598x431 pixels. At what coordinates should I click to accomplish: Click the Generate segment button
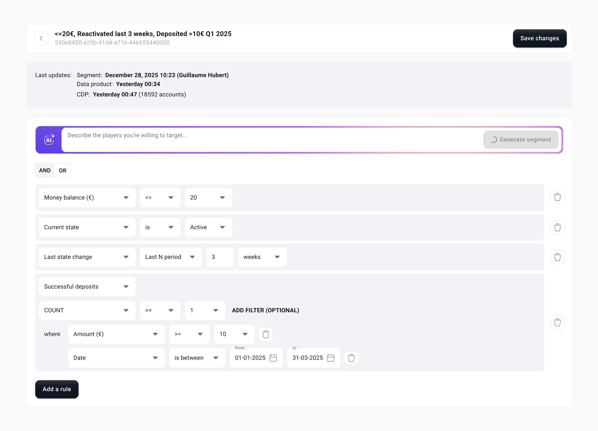[x=521, y=140]
